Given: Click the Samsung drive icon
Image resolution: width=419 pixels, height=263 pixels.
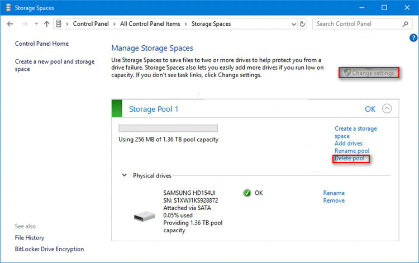Looking at the screenshot, I should point(144,216).
